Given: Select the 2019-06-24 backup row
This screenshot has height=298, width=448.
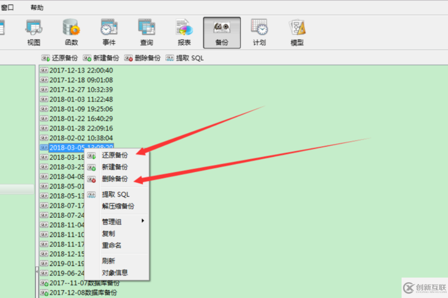Looking at the screenshot, I should [x=62, y=273].
